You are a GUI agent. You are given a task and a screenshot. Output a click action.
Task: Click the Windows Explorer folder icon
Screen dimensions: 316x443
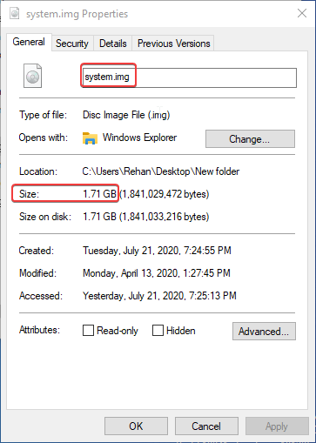[90, 138]
